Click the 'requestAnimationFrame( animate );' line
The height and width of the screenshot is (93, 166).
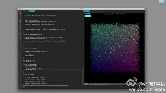[x=36, y=51]
